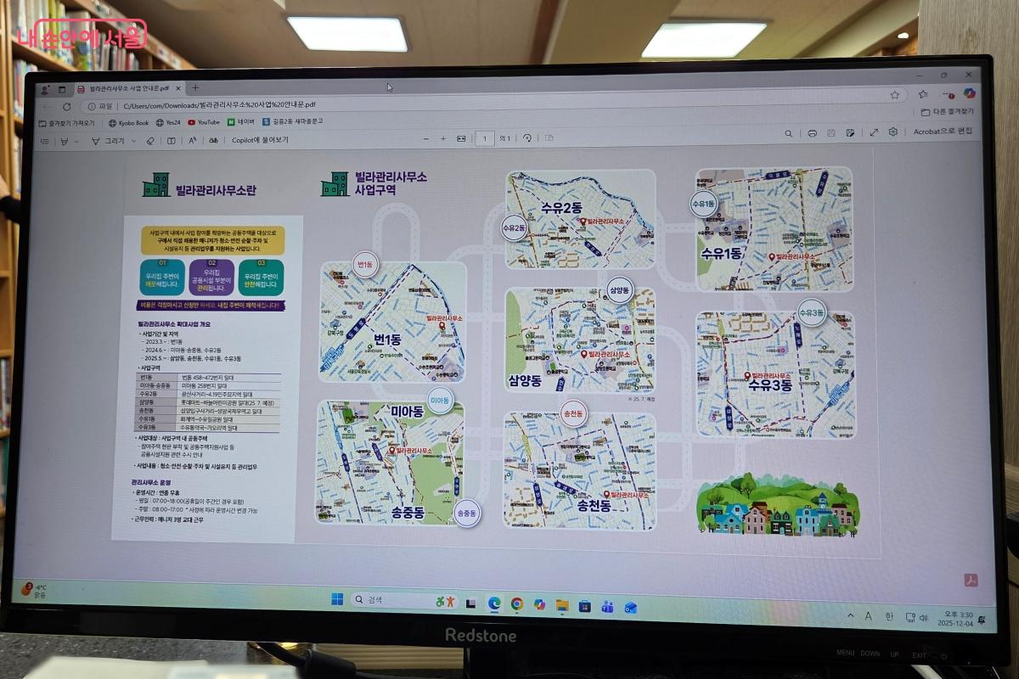
Task: Open the YouTube bookmark
Action: pos(204,122)
